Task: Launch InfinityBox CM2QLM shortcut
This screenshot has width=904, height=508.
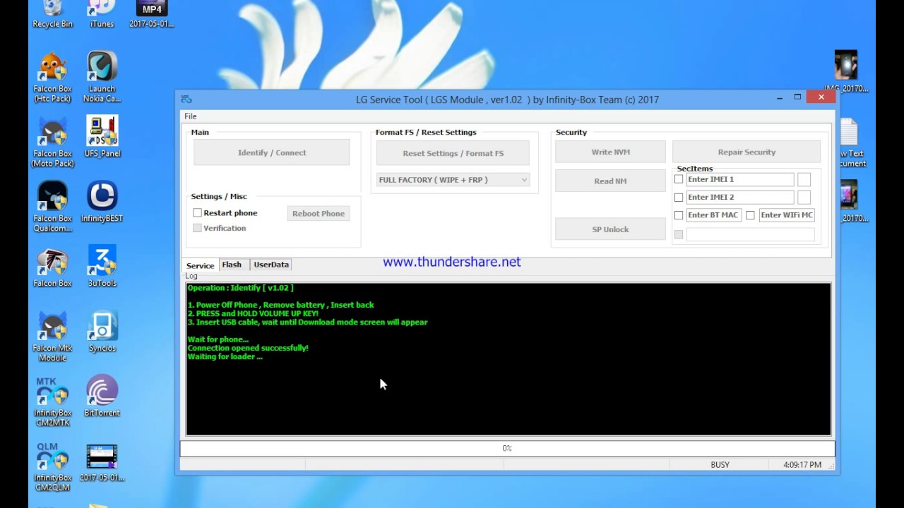Action: point(52,466)
